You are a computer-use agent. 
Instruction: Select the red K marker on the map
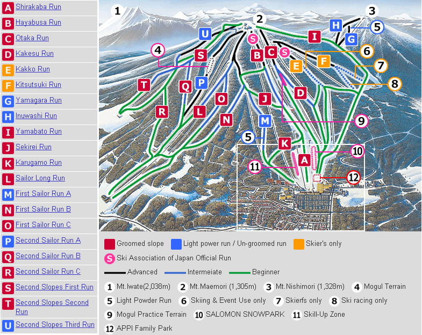(x=284, y=143)
